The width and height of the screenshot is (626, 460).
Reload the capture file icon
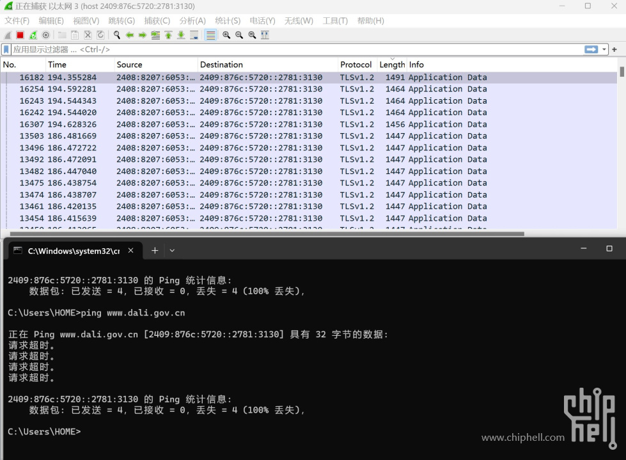coord(100,35)
